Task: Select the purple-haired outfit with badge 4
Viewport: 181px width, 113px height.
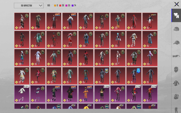Action: pyautogui.click(x=150, y=58)
